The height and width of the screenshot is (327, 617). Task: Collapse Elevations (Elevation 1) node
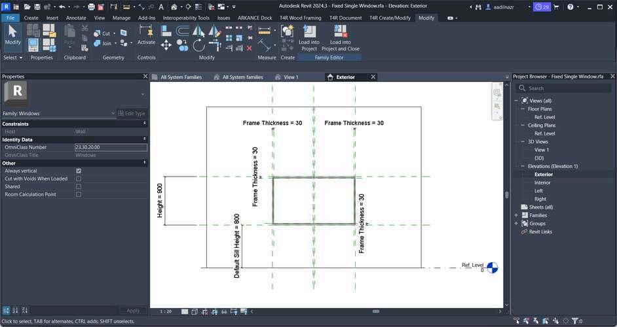tap(523, 166)
